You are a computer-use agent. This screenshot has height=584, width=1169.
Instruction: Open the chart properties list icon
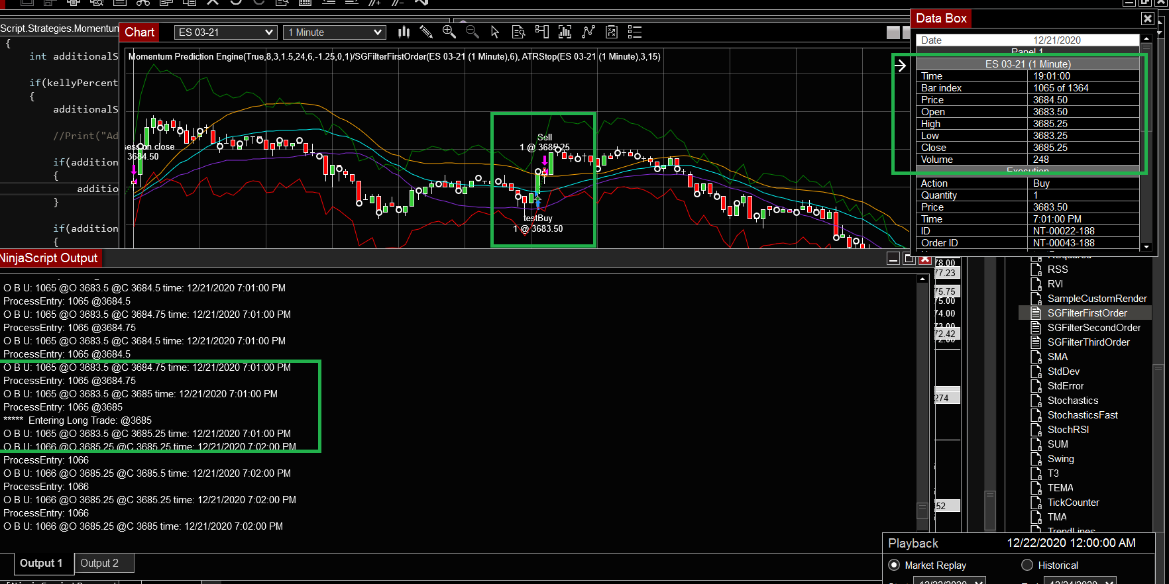click(x=635, y=32)
